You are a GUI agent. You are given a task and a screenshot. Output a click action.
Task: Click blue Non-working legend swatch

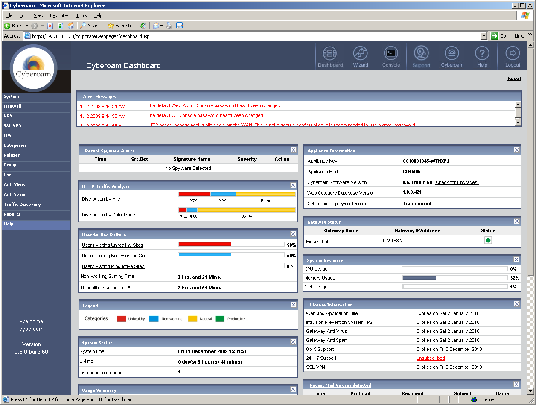tap(154, 319)
